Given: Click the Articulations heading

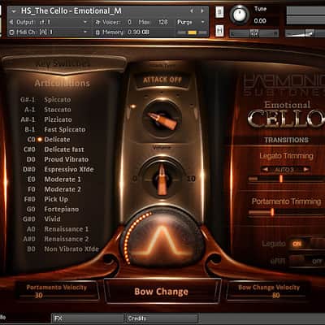Looking at the screenshot, I should [x=62, y=83].
